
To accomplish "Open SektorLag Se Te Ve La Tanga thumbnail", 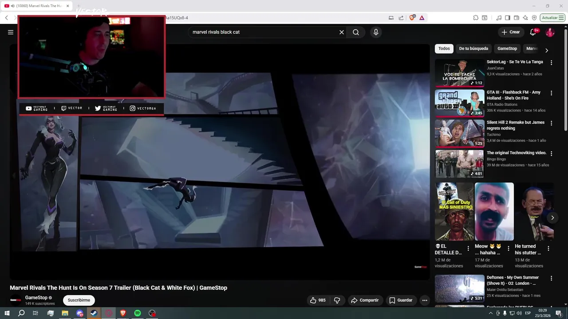I will (460, 73).
